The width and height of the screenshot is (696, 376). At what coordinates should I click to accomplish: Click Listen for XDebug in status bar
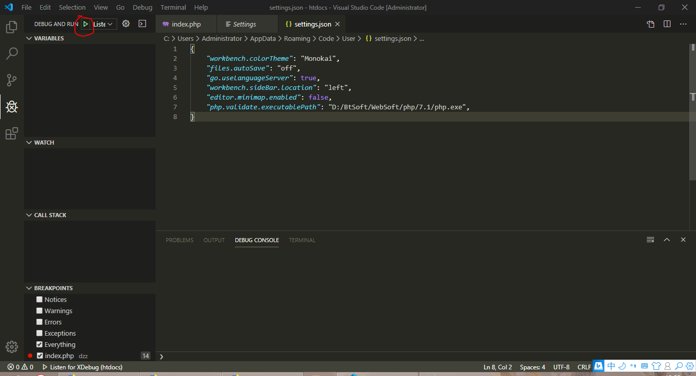click(x=82, y=367)
